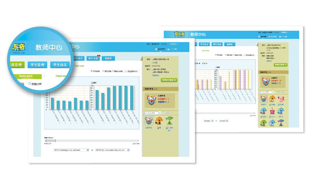
Task: Click the student name search field in front window
Action: point(151,113)
